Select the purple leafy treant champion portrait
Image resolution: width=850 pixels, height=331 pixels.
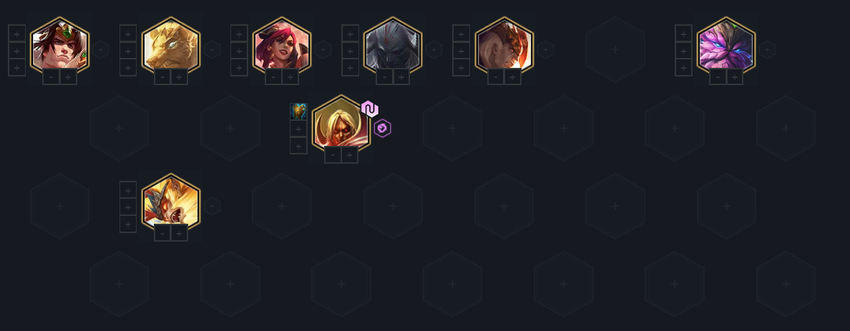pyautogui.click(x=726, y=46)
